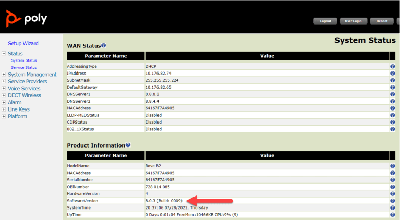Click the help icon beside Product Information heading

(128, 145)
